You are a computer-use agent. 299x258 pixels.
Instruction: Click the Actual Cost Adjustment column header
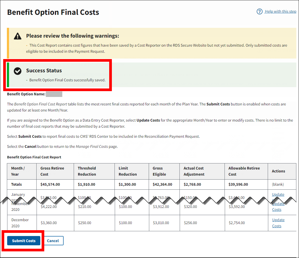pyautogui.click(x=194, y=171)
